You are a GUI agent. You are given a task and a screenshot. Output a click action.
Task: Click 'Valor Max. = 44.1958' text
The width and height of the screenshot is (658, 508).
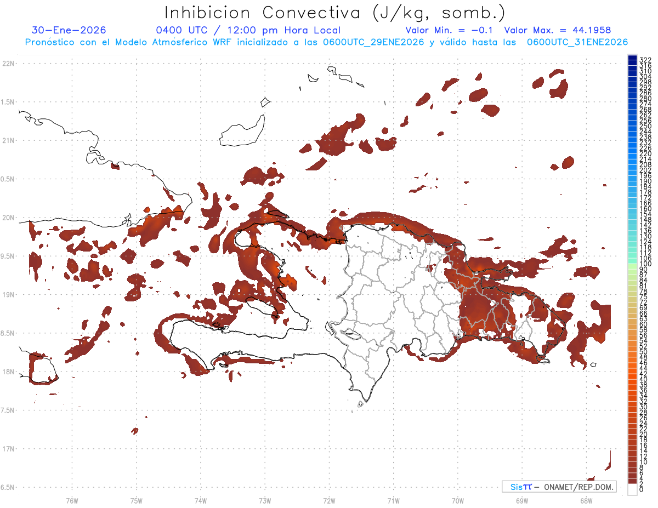pos(558,30)
